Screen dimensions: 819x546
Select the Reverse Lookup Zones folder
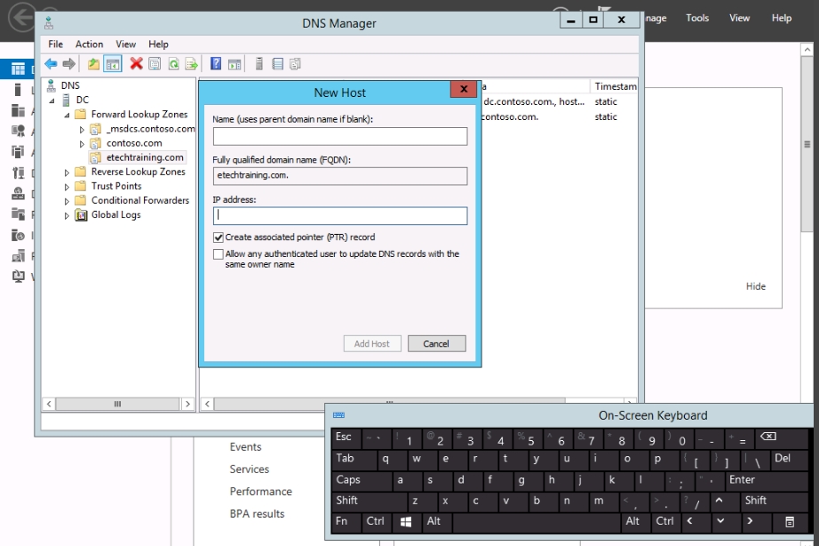pyautogui.click(x=138, y=172)
